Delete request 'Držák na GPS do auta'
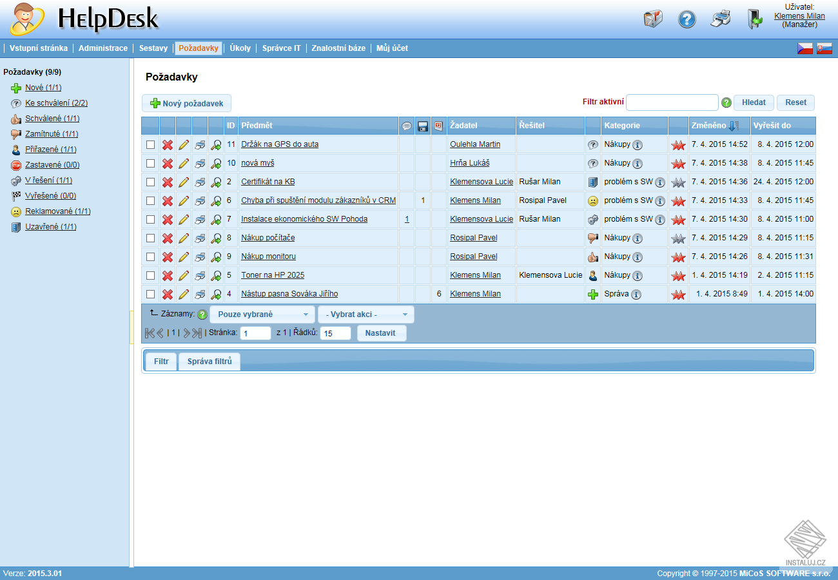 click(168, 145)
